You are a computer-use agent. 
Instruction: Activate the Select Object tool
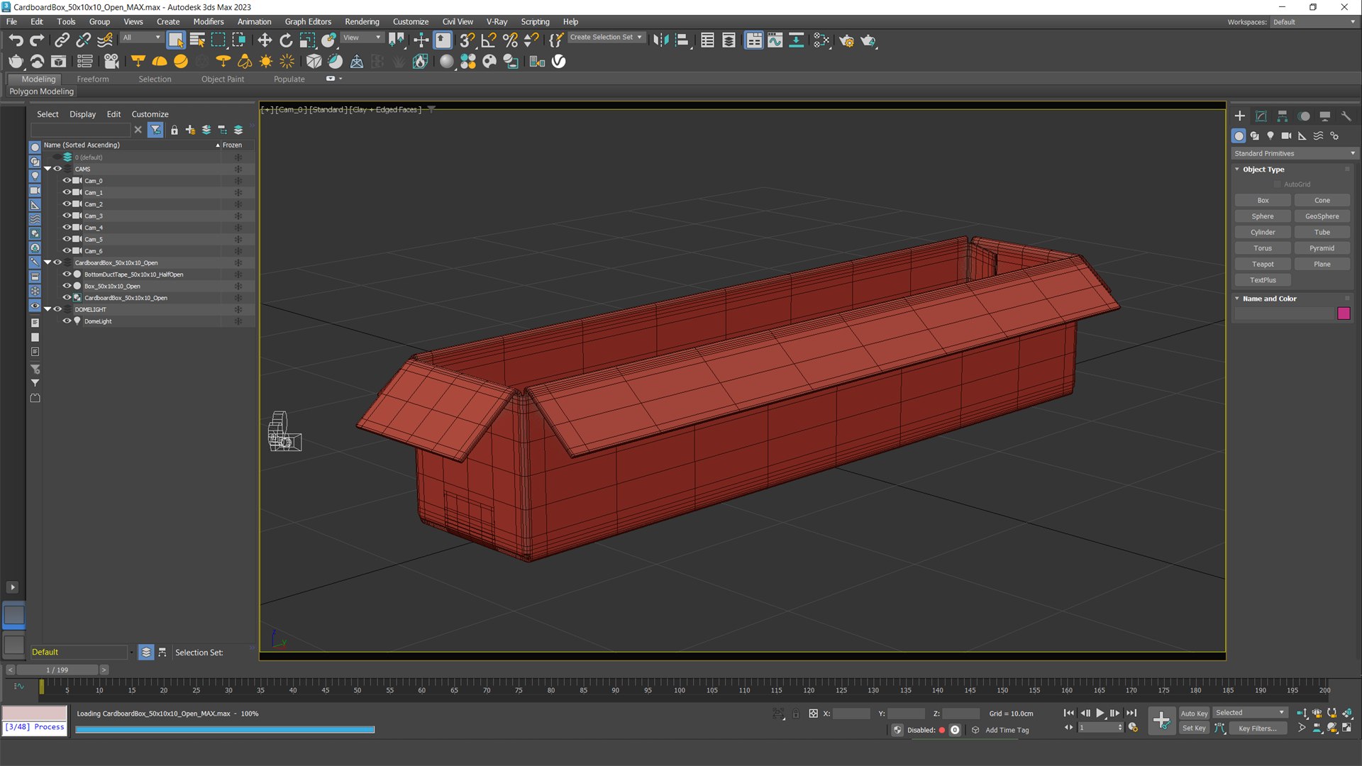pyautogui.click(x=175, y=40)
